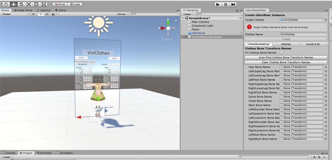Switch to the Scene tab
The image size is (332, 160).
(x=5, y=10)
